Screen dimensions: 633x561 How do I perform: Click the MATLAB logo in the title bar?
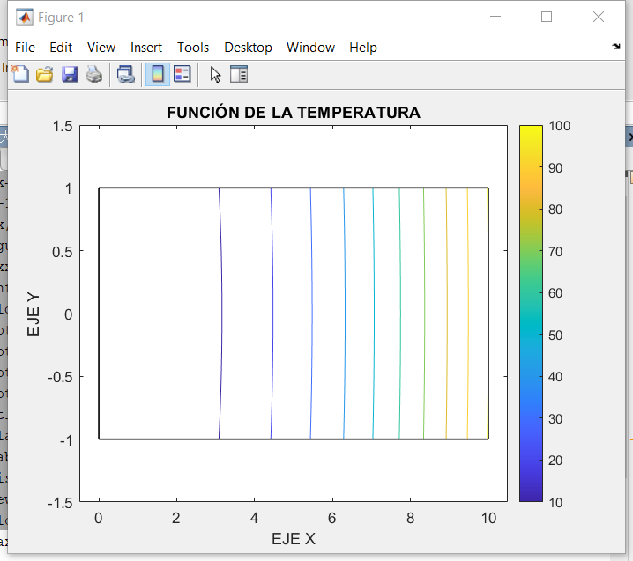pos(25,18)
